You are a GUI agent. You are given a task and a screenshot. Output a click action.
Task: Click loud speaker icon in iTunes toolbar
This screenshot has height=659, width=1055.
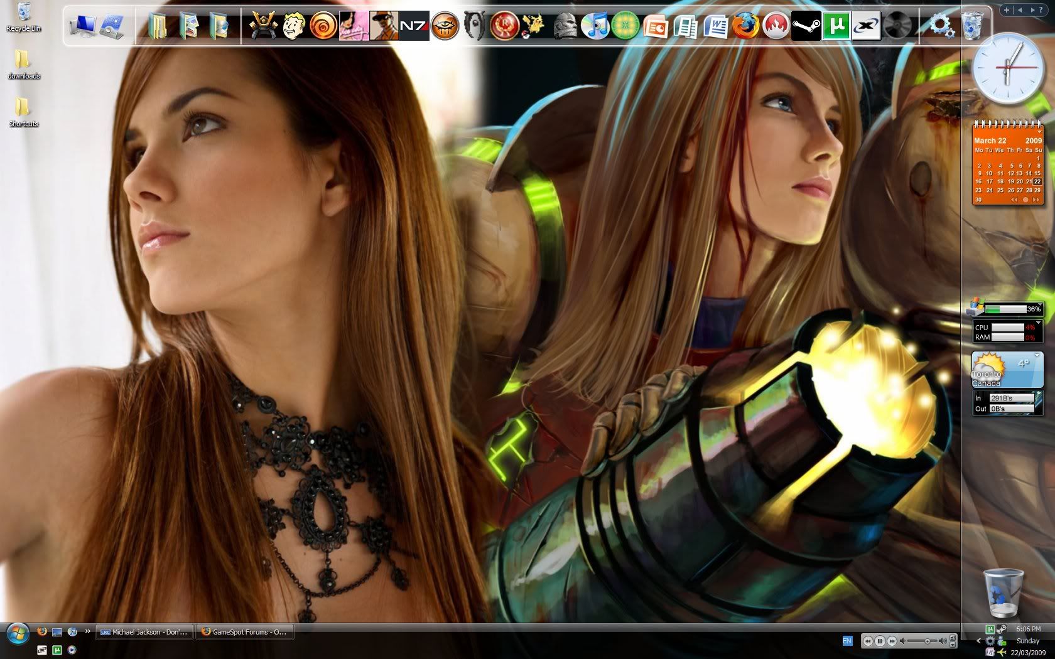coord(943,641)
